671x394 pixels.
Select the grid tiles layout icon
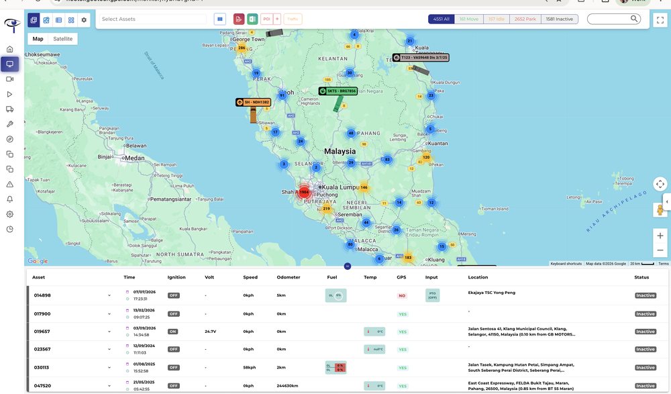(71, 19)
